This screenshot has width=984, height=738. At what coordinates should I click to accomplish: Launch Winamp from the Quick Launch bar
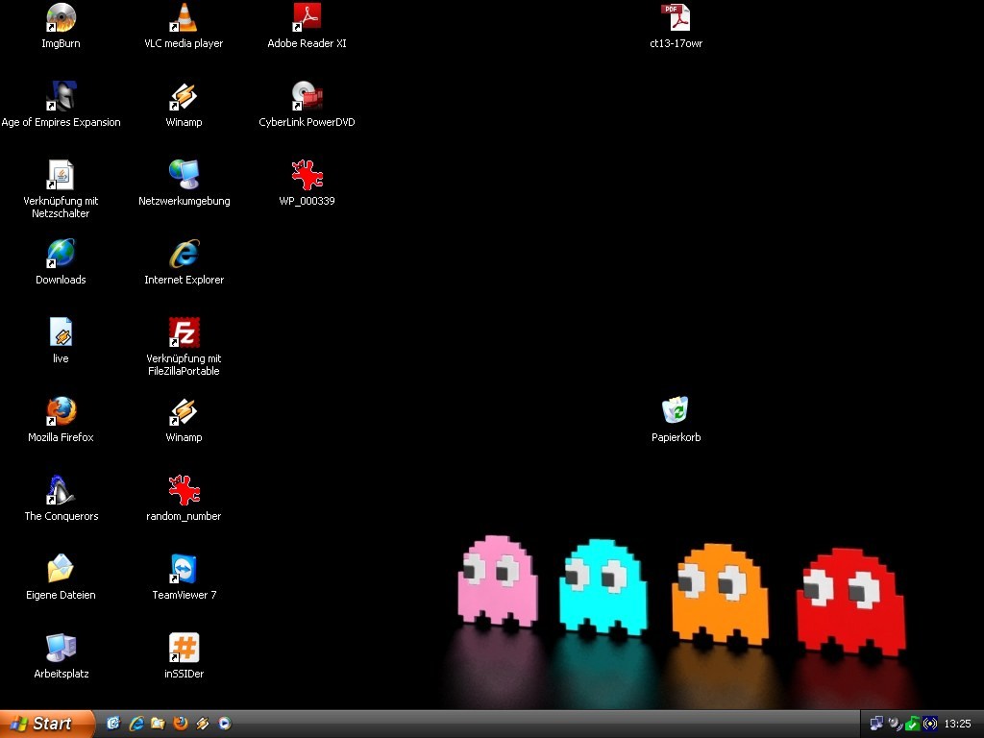pos(202,724)
